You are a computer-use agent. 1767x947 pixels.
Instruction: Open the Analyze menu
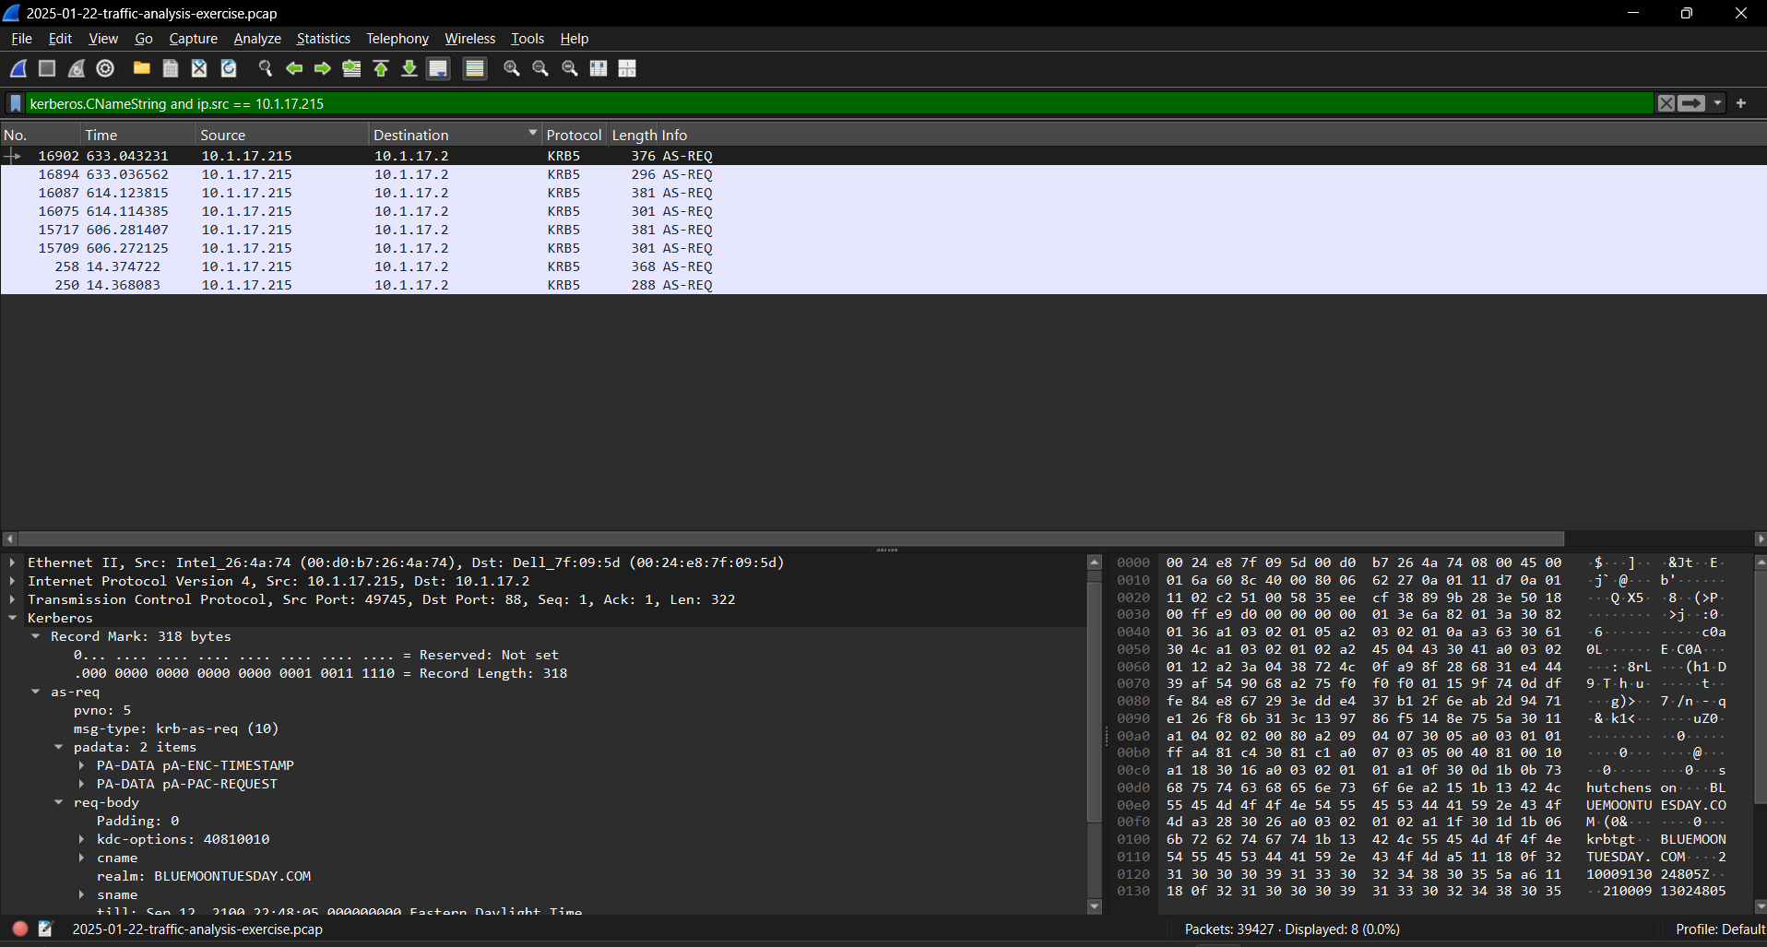coord(257,39)
